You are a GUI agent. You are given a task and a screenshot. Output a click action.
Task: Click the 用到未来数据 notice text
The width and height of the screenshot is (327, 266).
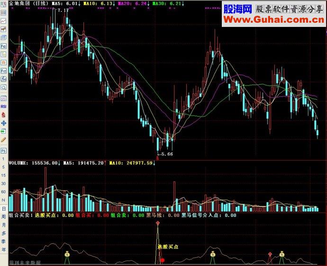25,263
